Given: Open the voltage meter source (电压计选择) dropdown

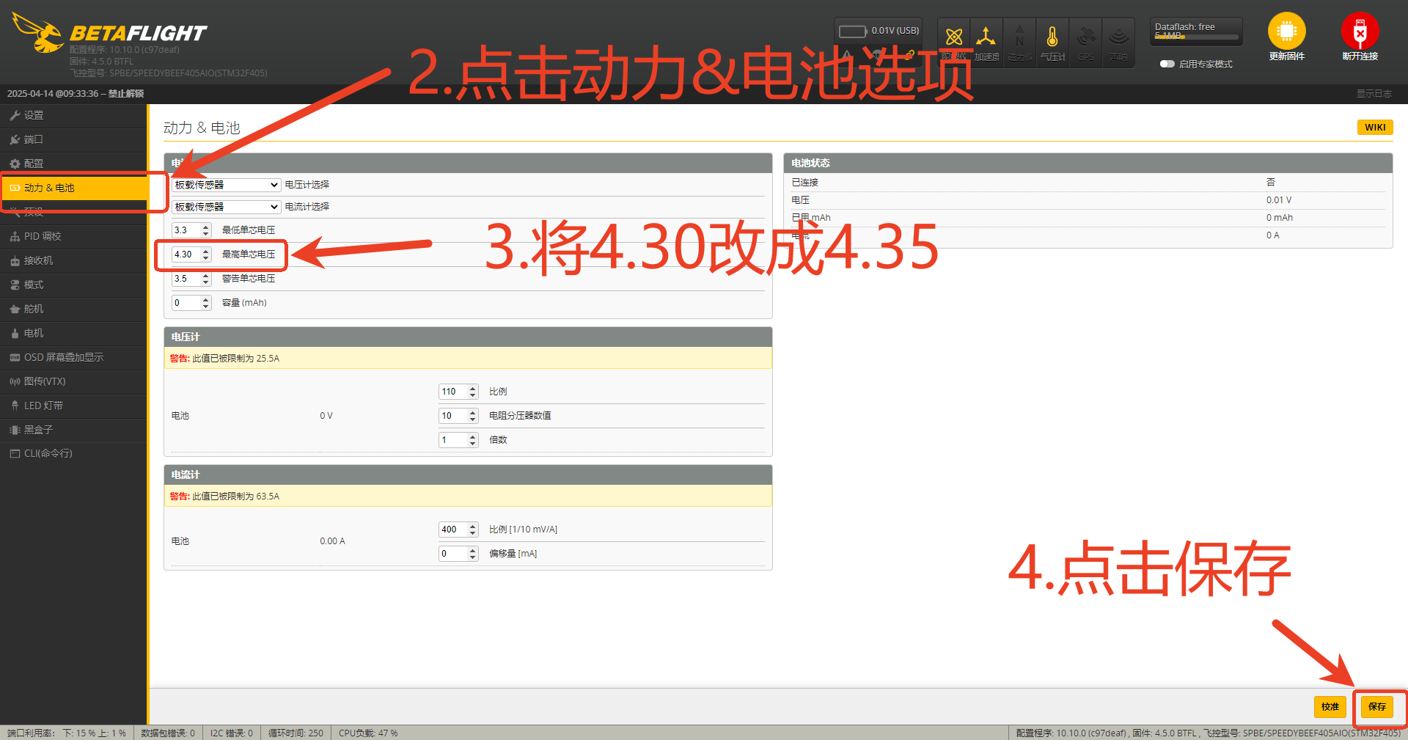Looking at the screenshot, I should pyautogui.click(x=226, y=185).
